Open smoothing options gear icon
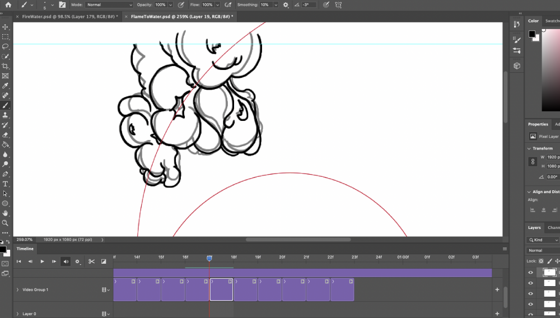The height and width of the screenshot is (318, 560). pyautogui.click(x=286, y=4)
